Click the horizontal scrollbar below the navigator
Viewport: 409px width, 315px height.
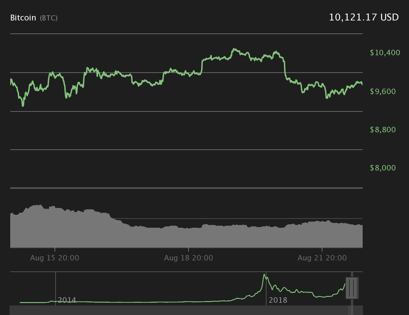pyautogui.click(x=186, y=310)
